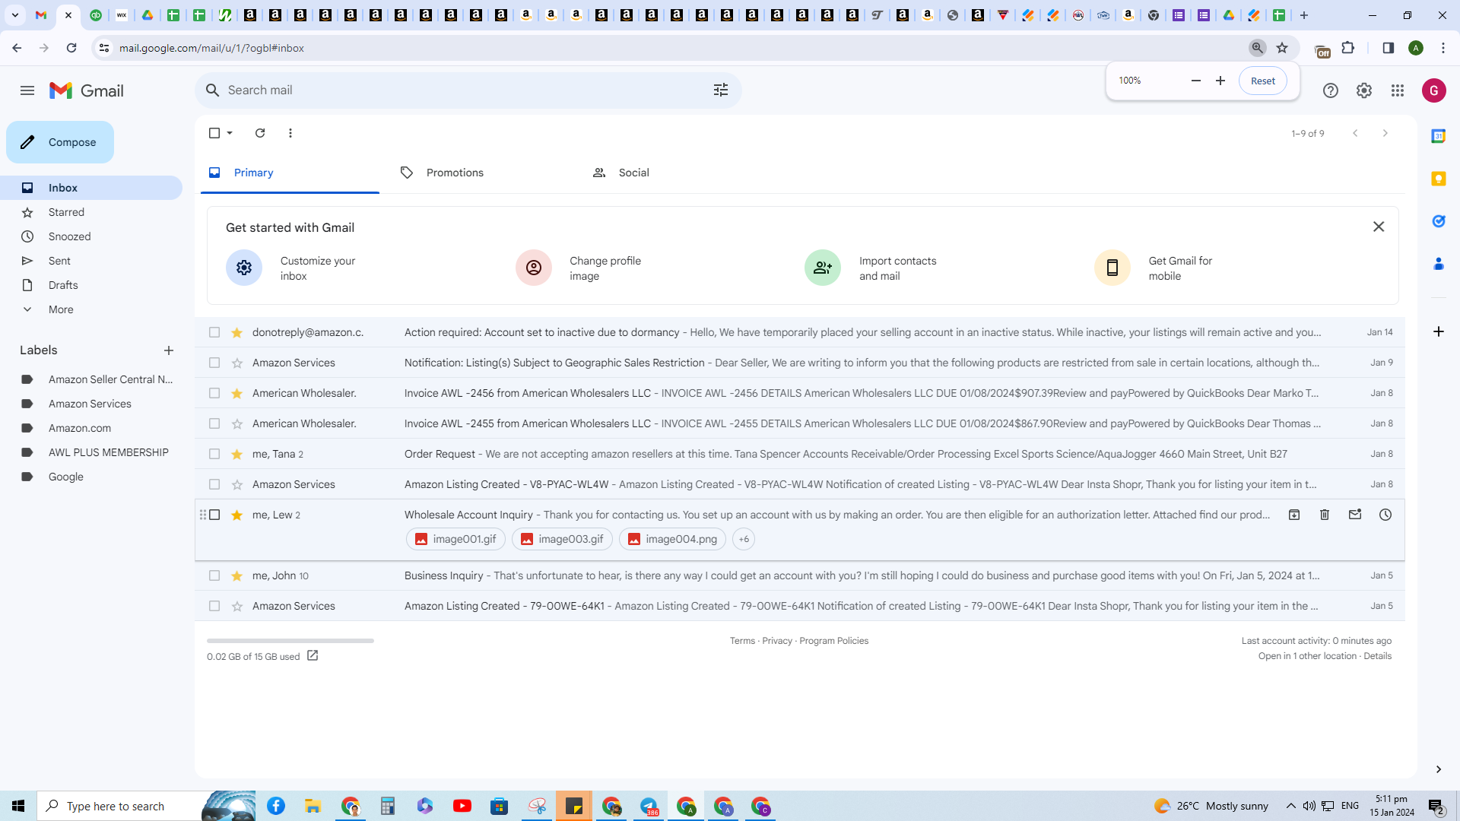Image resolution: width=1460 pixels, height=821 pixels.
Task: Unstar the Business Inquiry email
Action: pyautogui.click(x=237, y=575)
